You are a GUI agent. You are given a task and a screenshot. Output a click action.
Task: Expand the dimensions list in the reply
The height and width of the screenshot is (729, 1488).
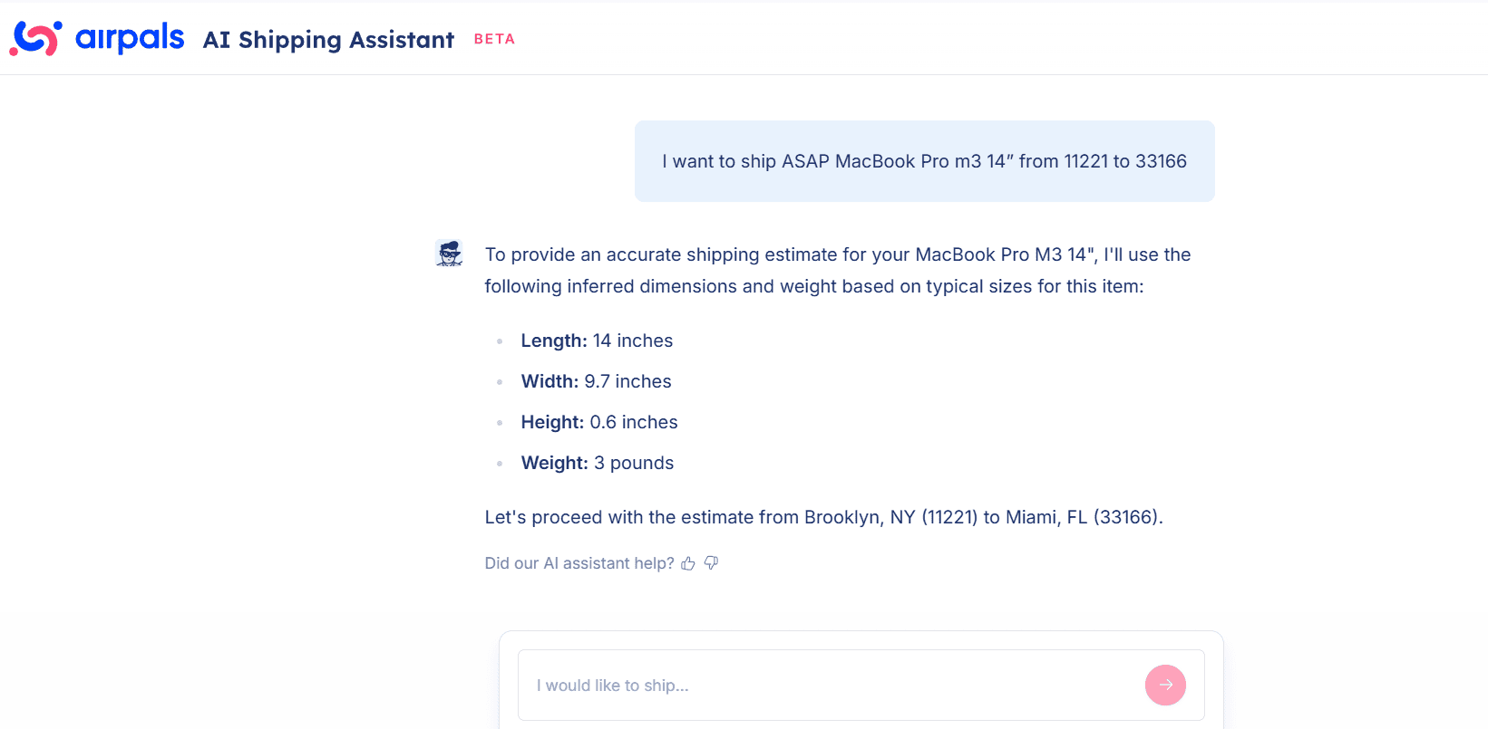point(598,401)
